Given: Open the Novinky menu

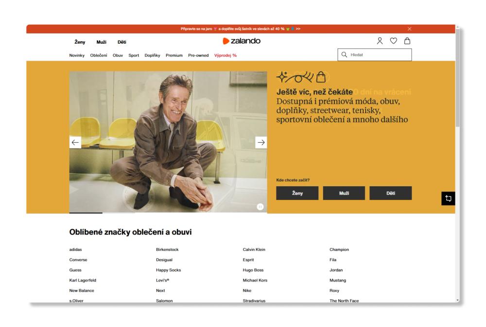Looking at the screenshot, I should click(x=77, y=55).
